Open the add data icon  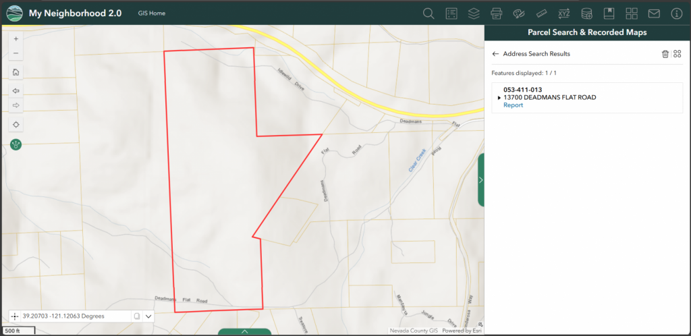point(586,13)
